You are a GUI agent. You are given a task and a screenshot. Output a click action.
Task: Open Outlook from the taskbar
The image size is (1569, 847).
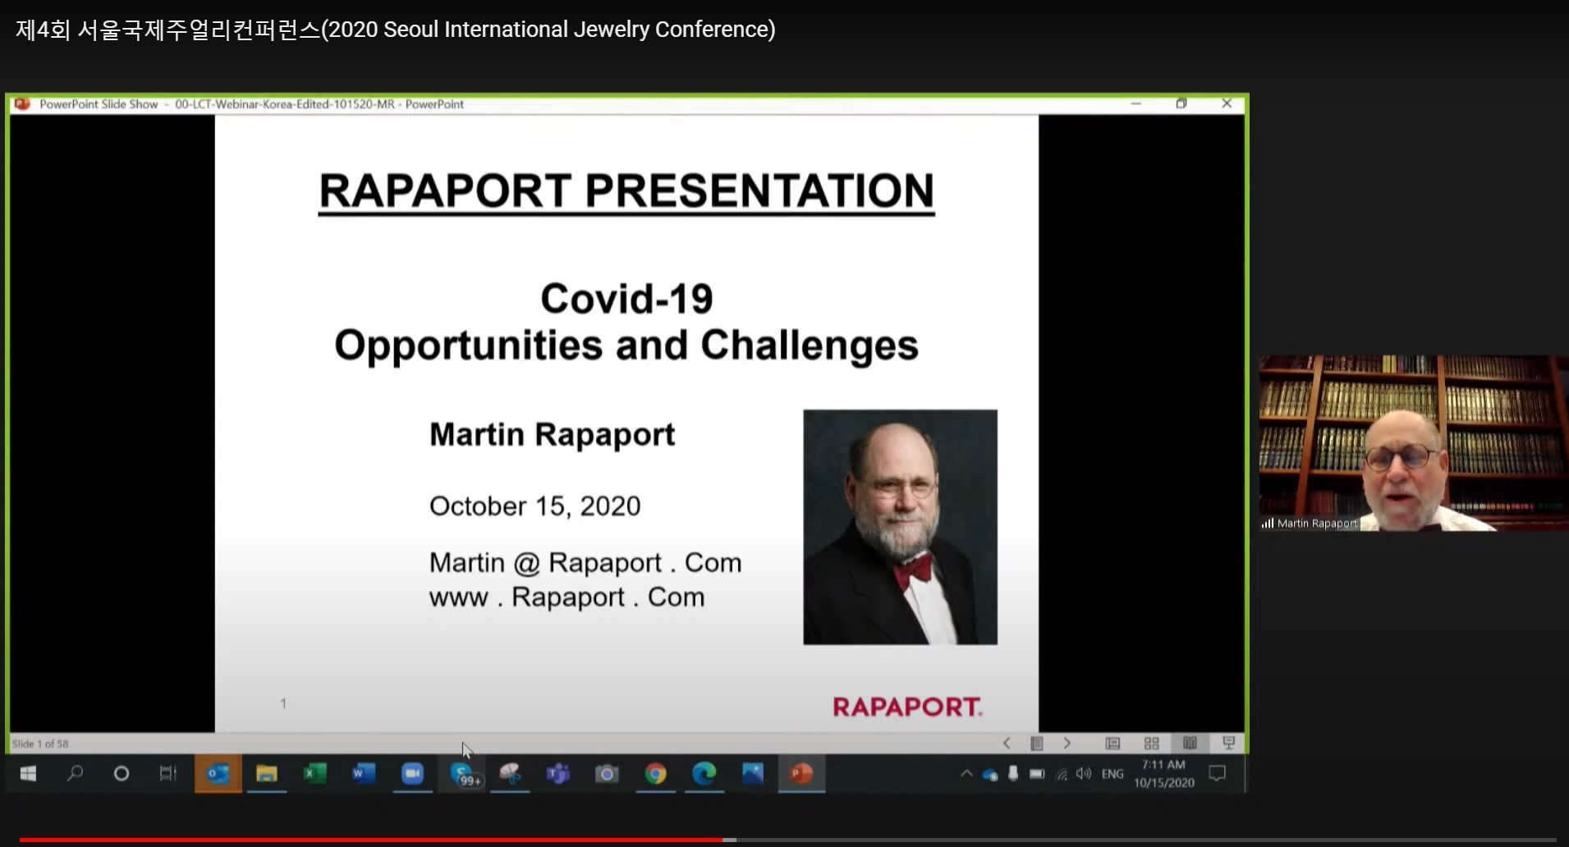pos(218,774)
